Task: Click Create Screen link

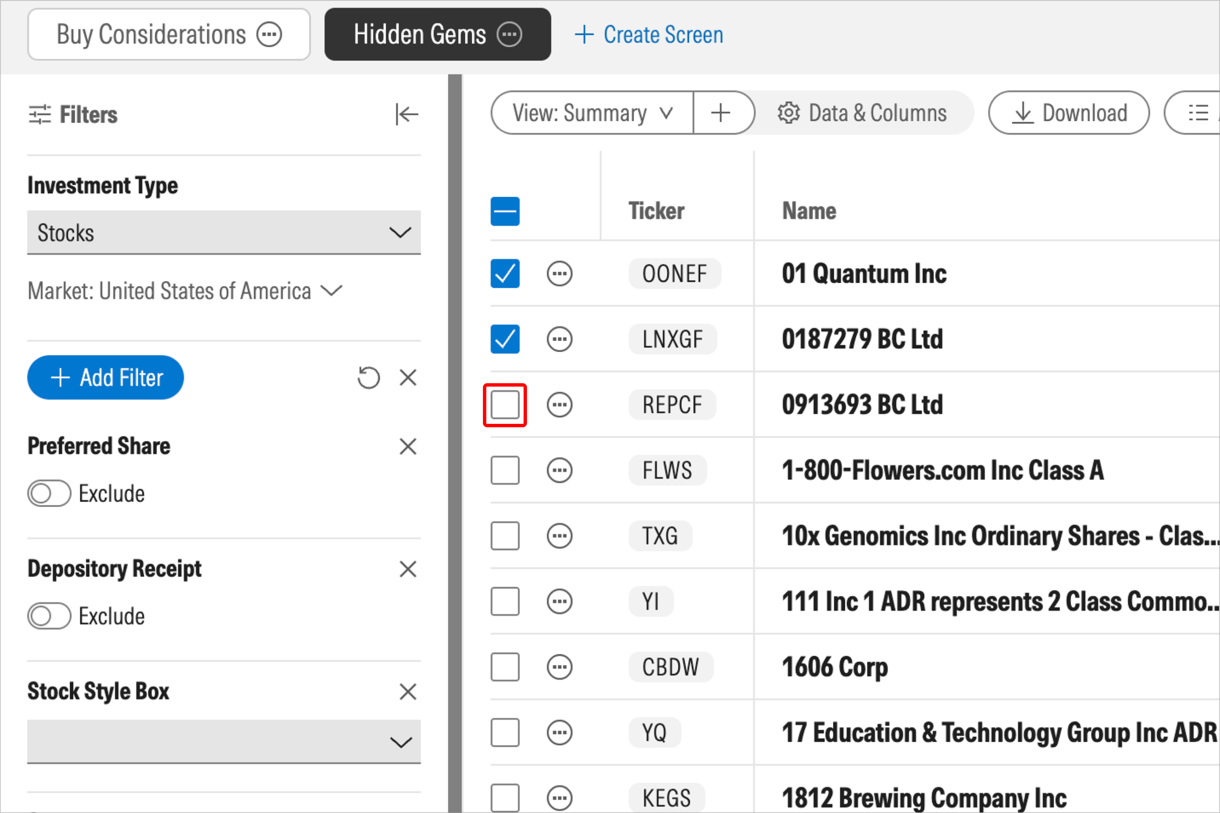Action: [649, 35]
